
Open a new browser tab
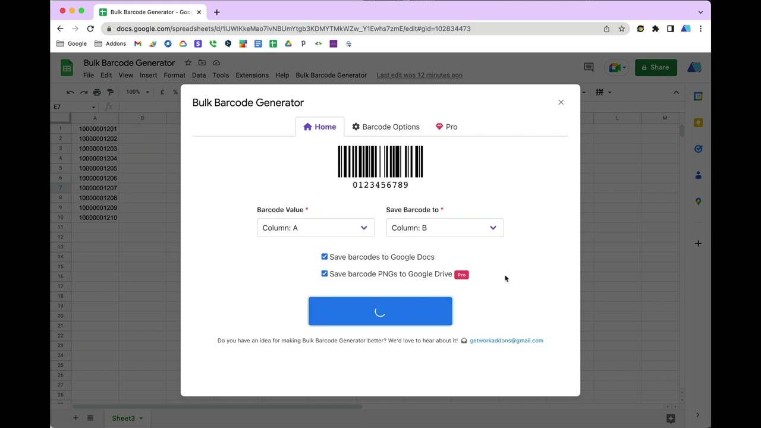(x=216, y=12)
